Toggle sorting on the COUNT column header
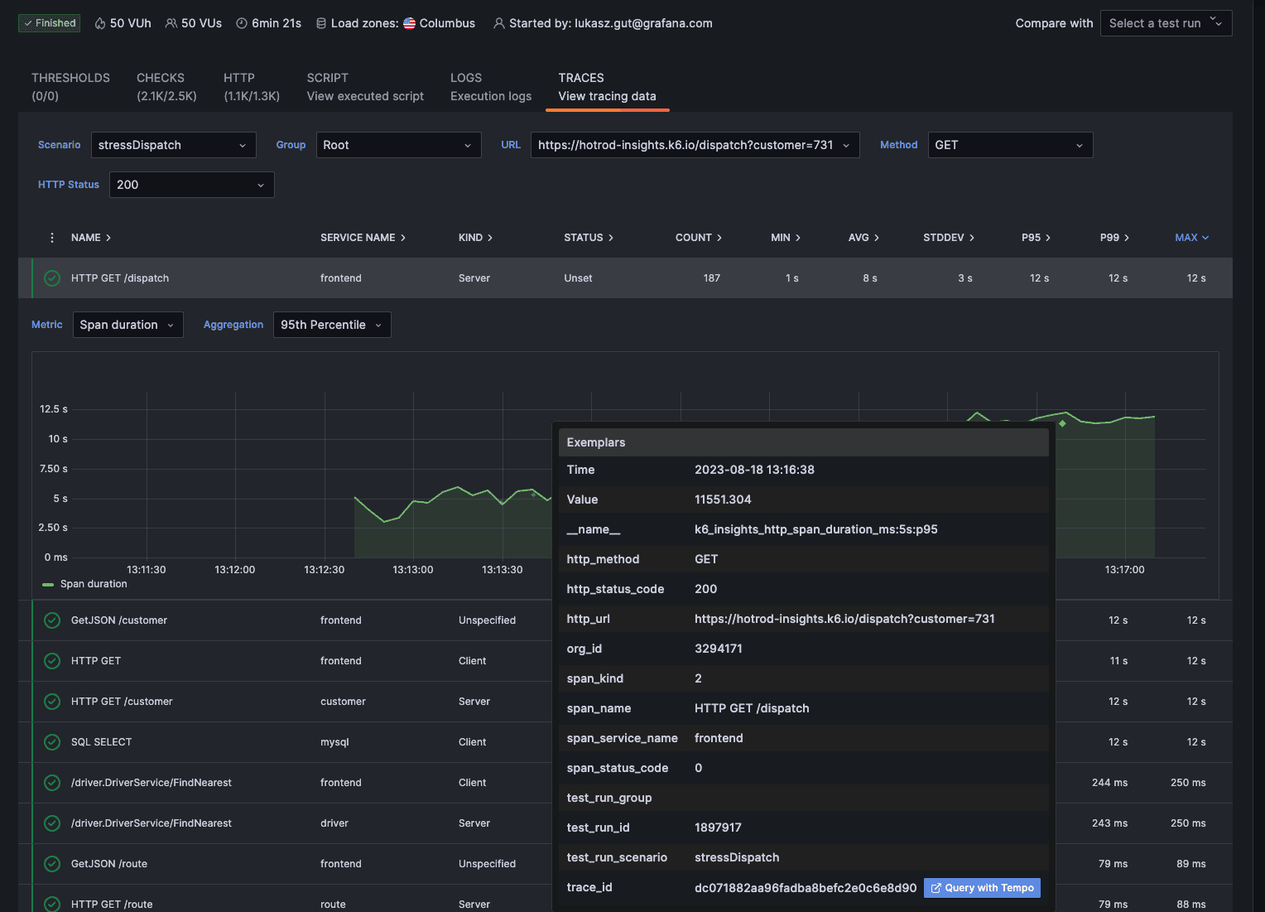 (x=698, y=237)
